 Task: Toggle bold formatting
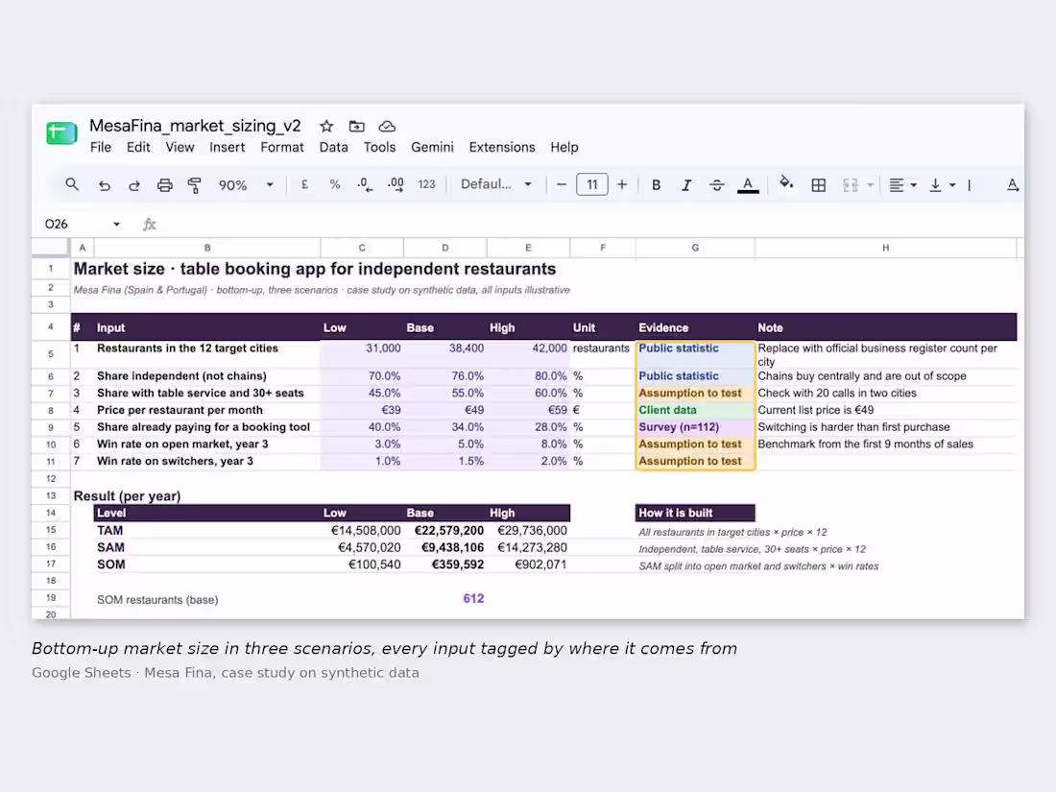pos(656,185)
